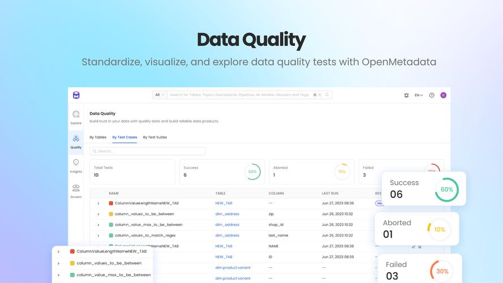
Task: Switch to the By Test Suites tab
Action: [155, 138]
